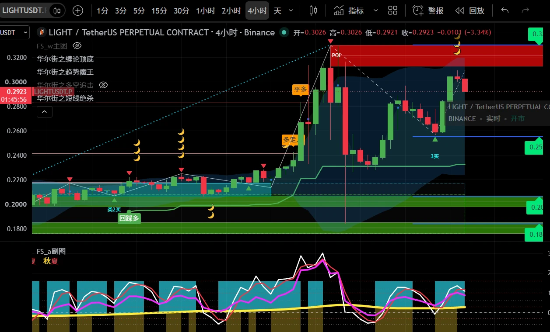
Task: Start 回放 bar replay
Action: coord(469,10)
